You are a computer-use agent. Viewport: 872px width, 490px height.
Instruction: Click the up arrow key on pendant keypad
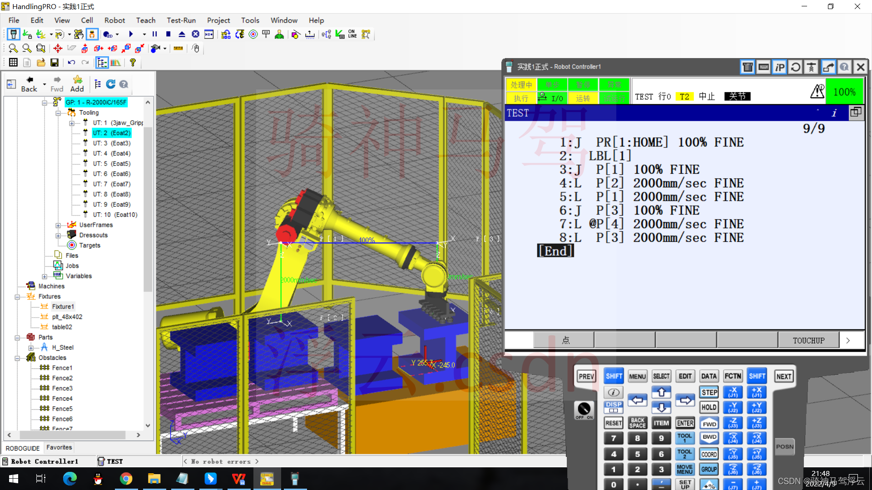[x=661, y=392]
